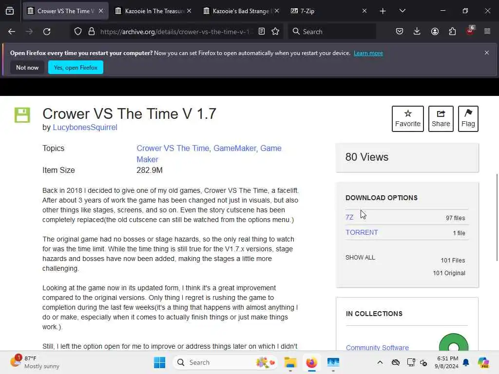Image resolution: width=499 pixels, height=374 pixels.
Task: Close the Crower VS The Time tab
Action: 101,11
